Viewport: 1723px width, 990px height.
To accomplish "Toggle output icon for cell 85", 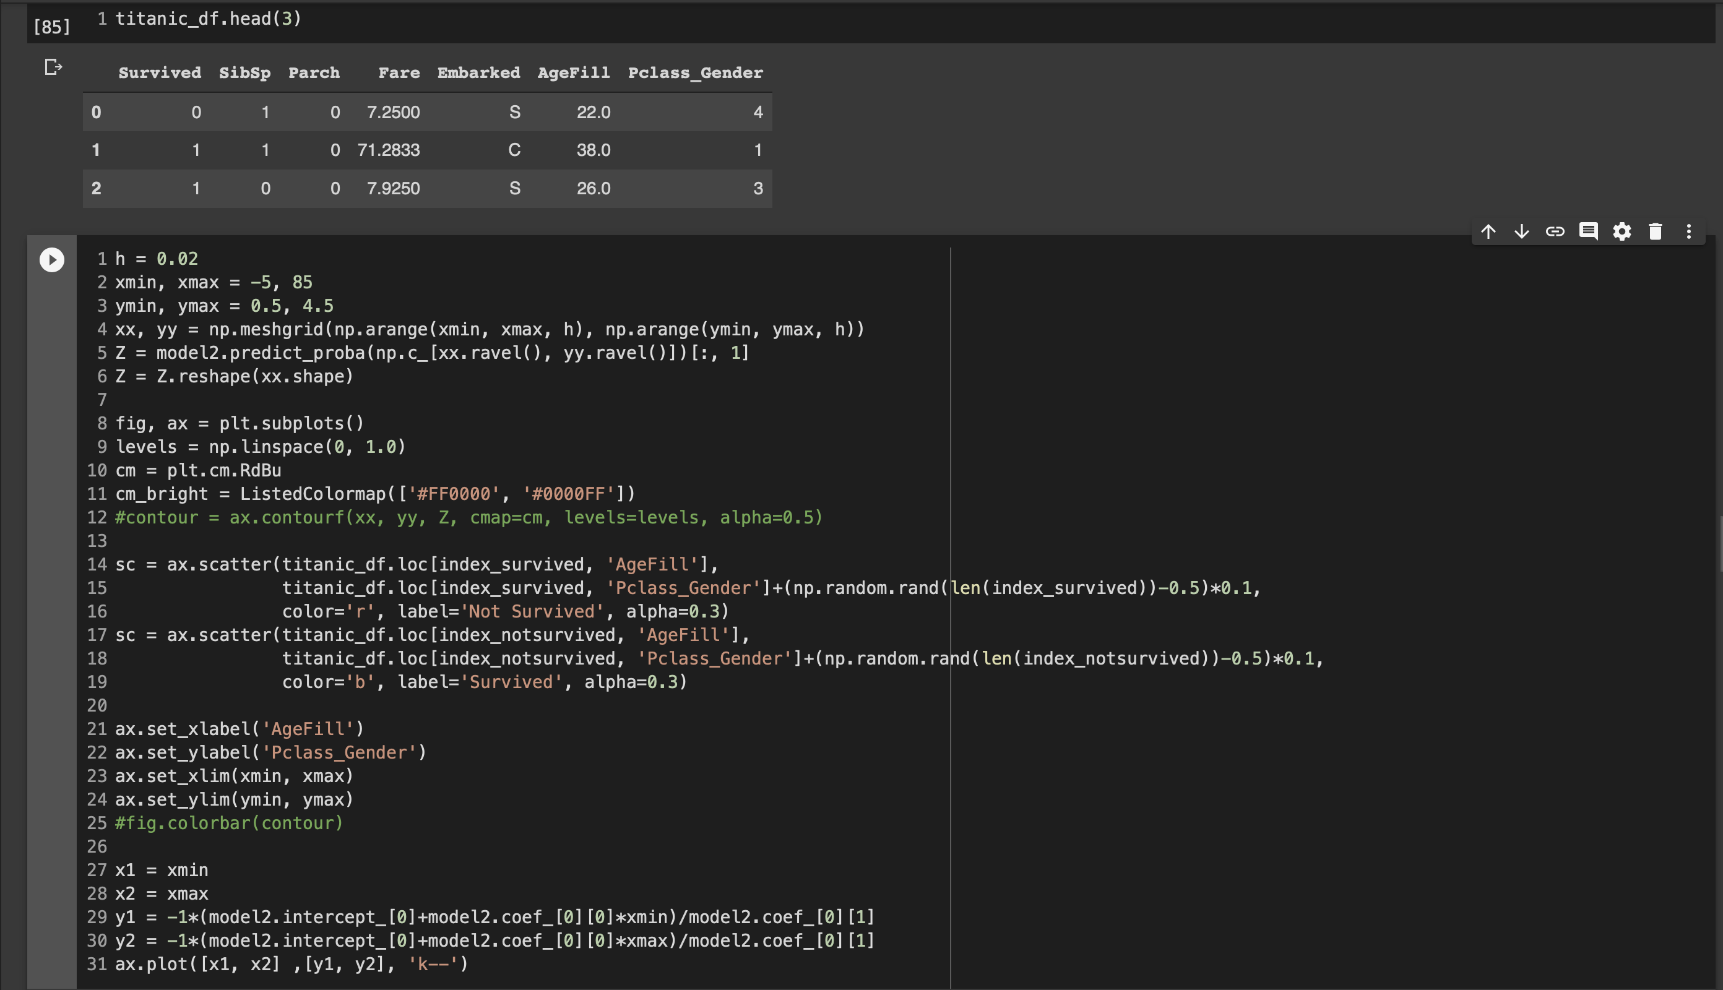I will [x=53, y=67].
